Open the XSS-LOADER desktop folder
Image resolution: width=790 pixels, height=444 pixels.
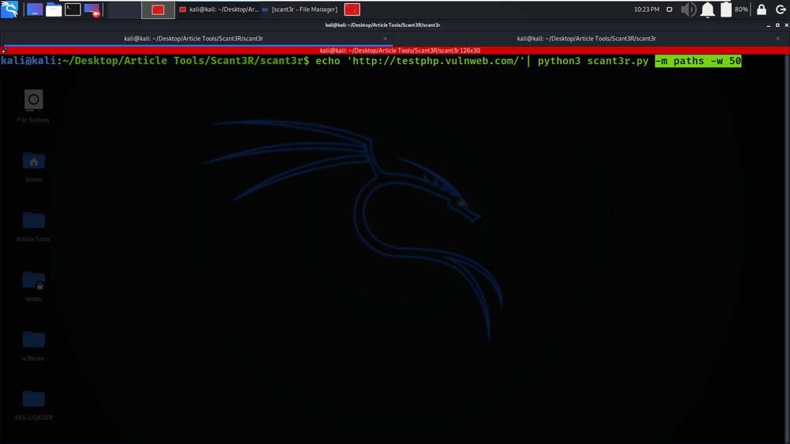click(33, 405)
